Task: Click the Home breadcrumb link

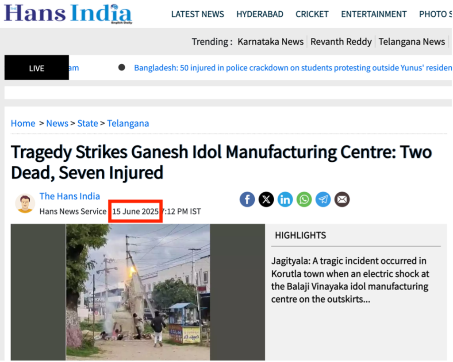Action: (23, 124)
